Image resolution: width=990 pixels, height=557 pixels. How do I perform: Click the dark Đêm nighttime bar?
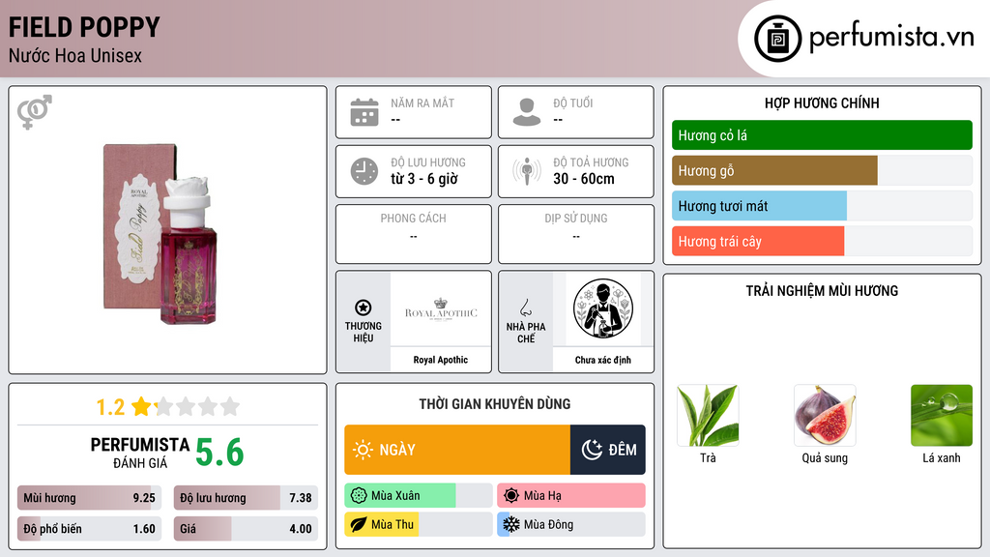[607, 450]
